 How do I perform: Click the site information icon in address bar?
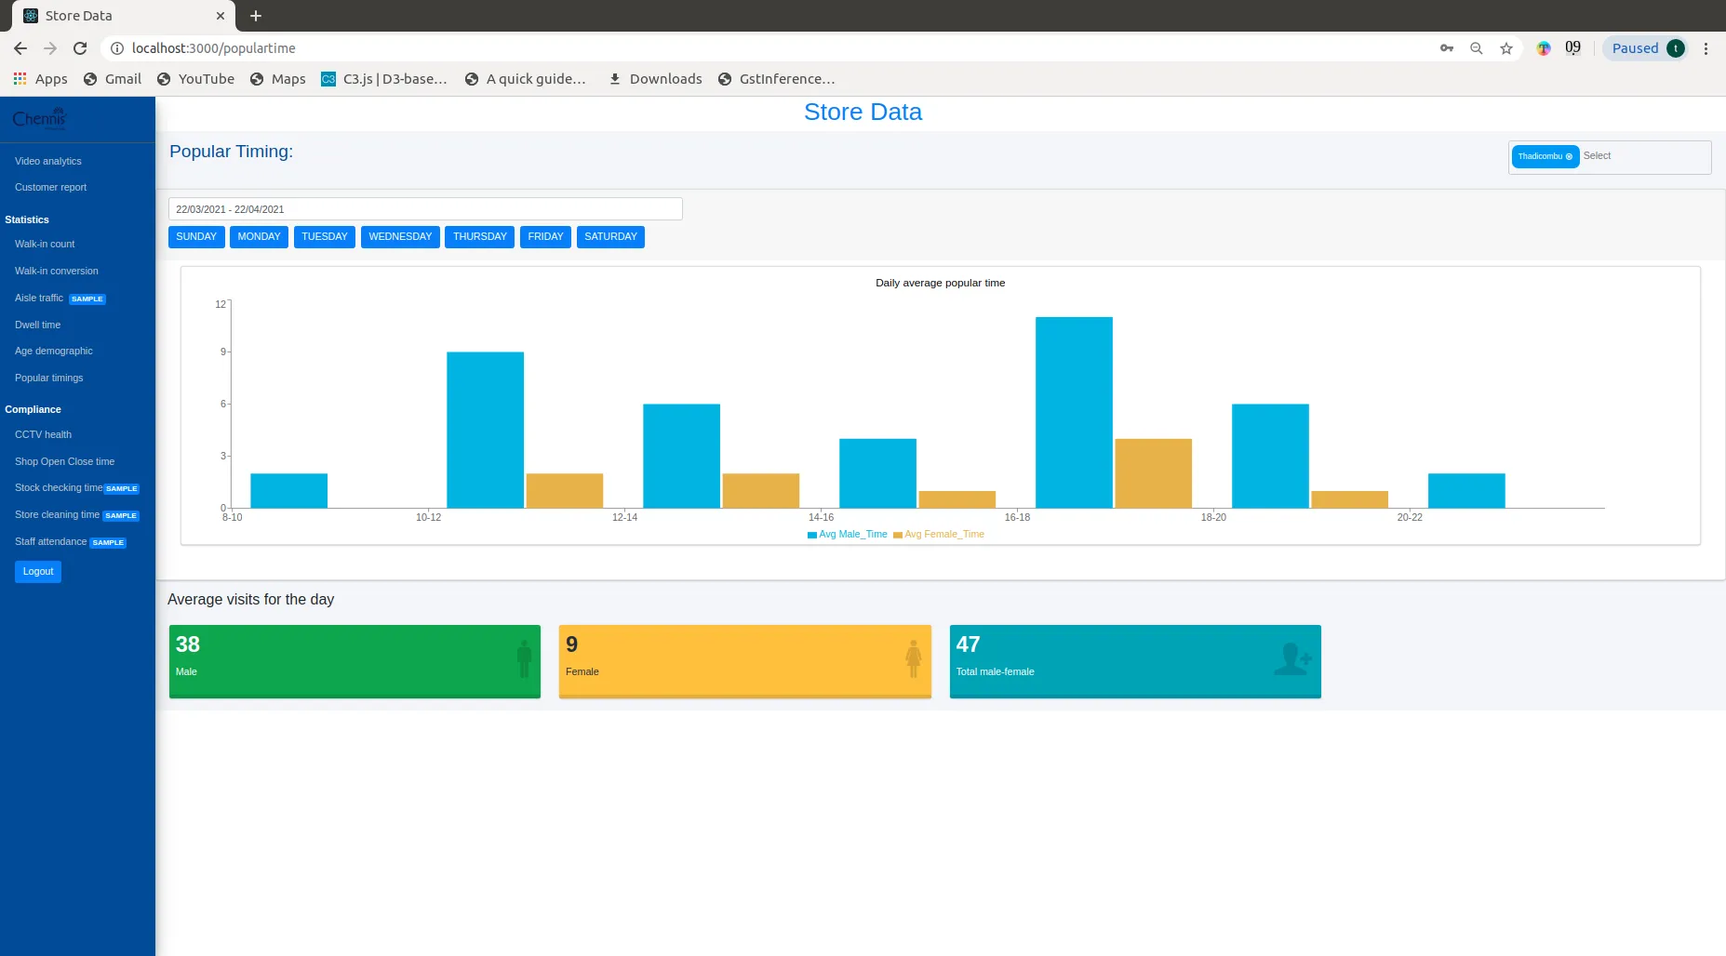tap(117, 48)
